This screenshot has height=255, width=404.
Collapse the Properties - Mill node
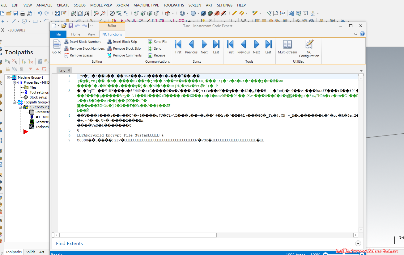(14, 82)
